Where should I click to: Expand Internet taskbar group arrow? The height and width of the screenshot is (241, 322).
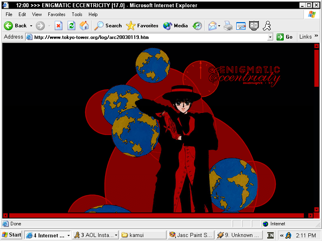click(68, 235)
